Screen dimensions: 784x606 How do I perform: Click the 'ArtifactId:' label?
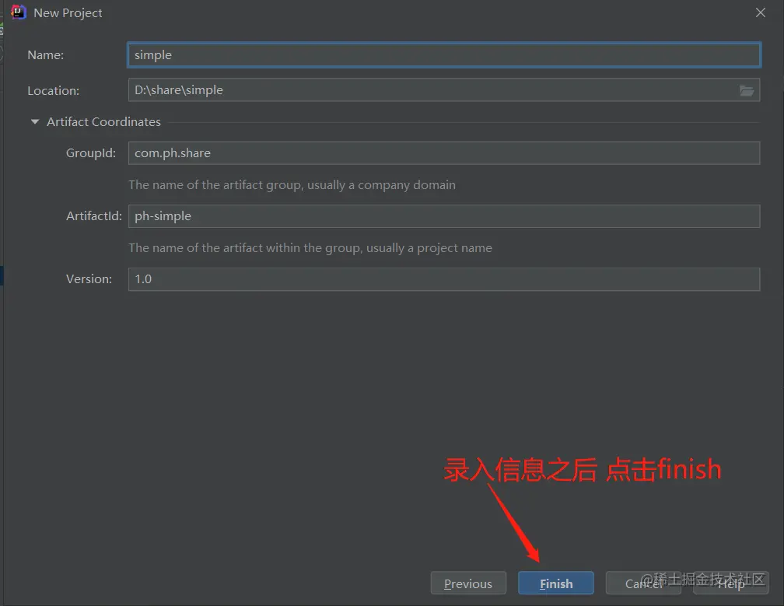(x=94, y=216)
